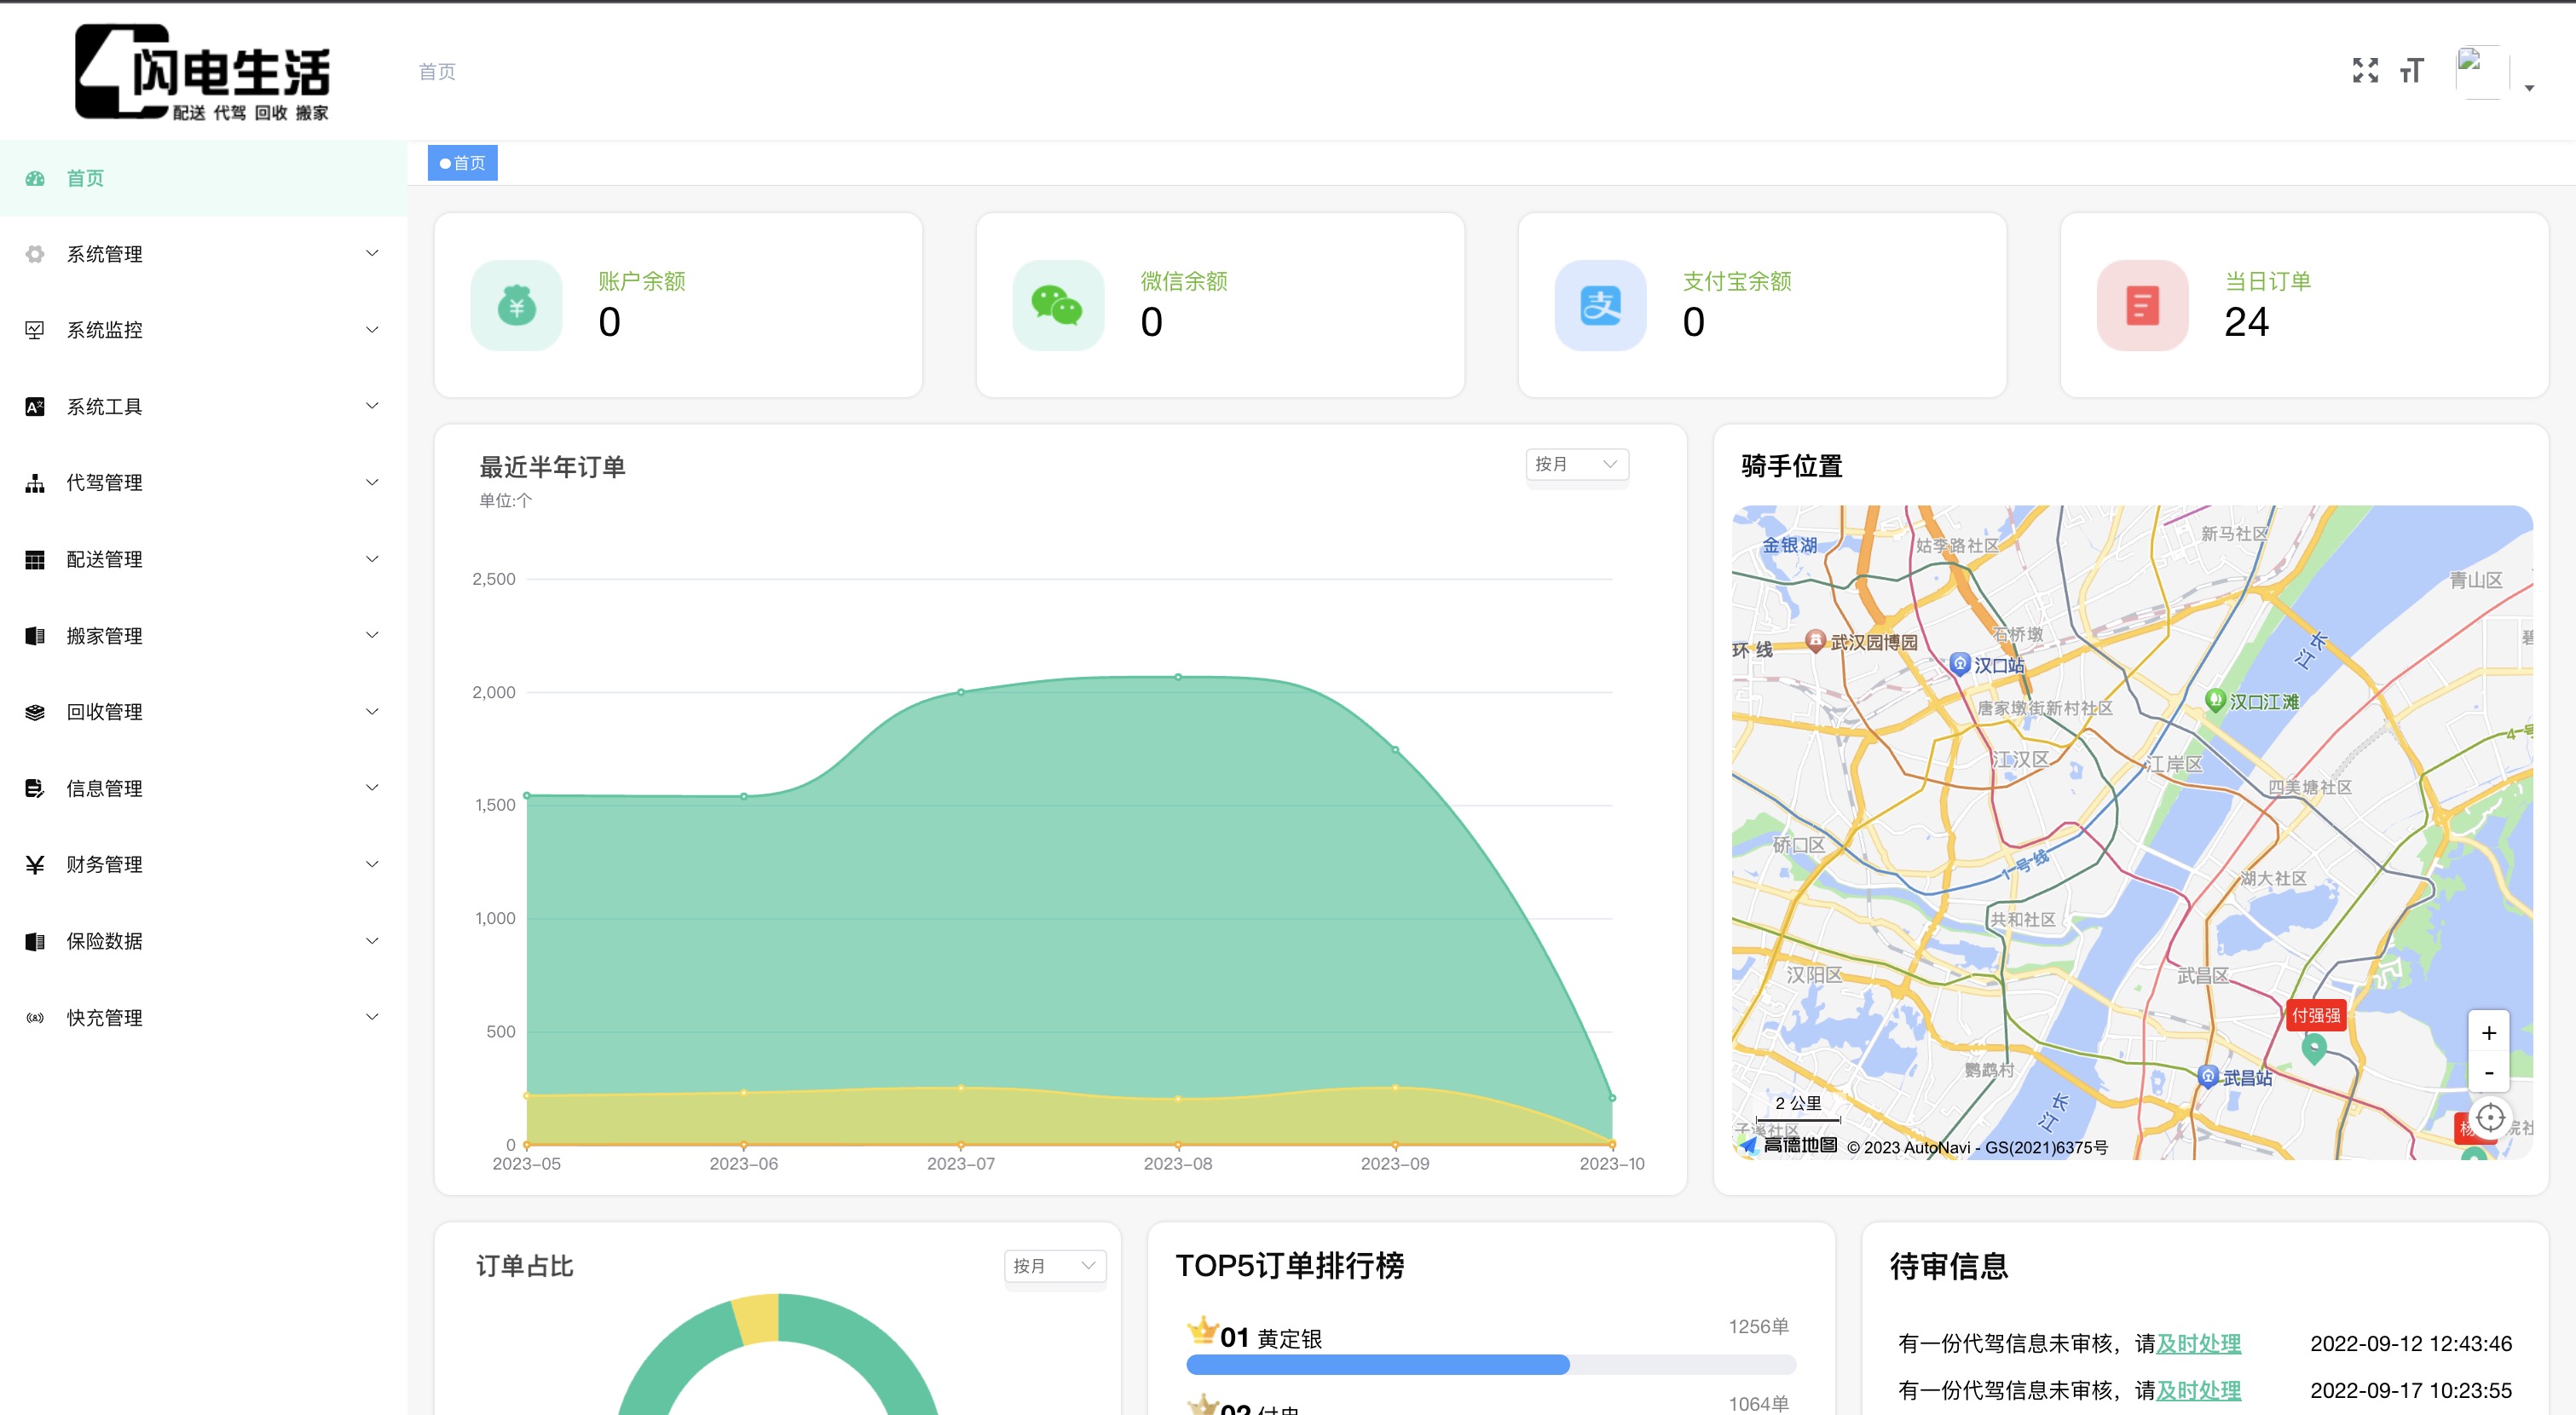Click the 闪电生活 logo
The image size is (2576, 1415).
point(203,72)
